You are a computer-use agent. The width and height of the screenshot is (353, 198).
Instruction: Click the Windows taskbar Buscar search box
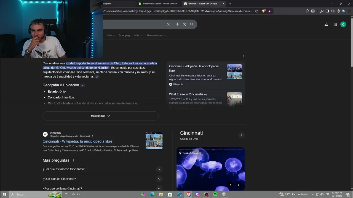tap(36, 194)
